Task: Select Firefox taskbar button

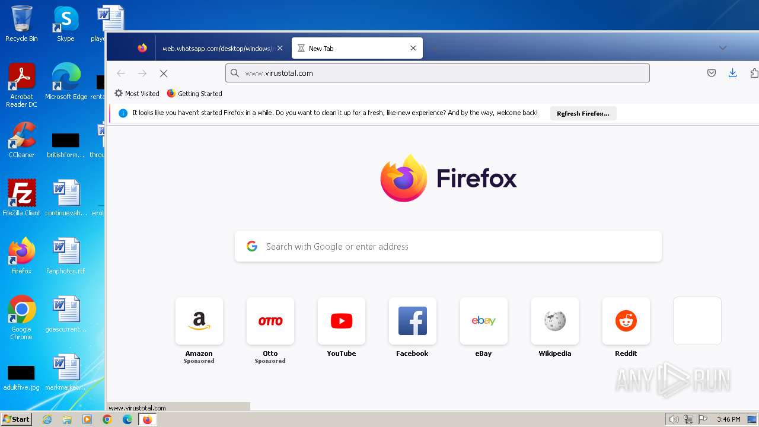Action: [147, 419]
